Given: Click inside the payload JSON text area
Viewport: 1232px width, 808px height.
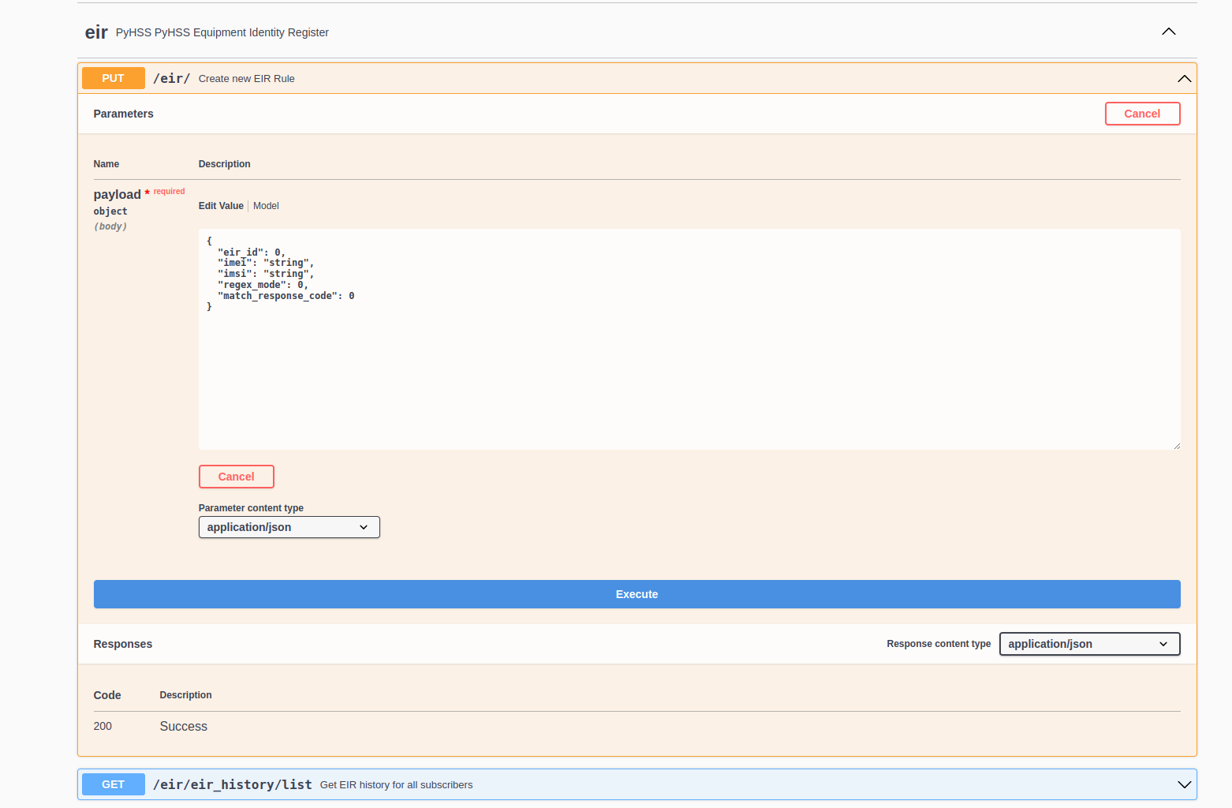Looking at the screenshot, I should tap(688, 371).
